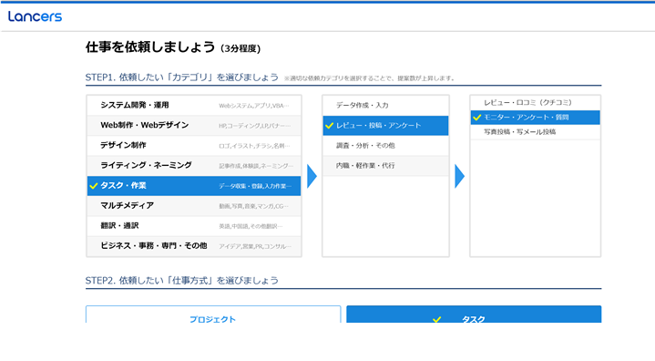Choose the タスク work method button
Viewport: 655px width, 361px height.
tap(474, 315)
